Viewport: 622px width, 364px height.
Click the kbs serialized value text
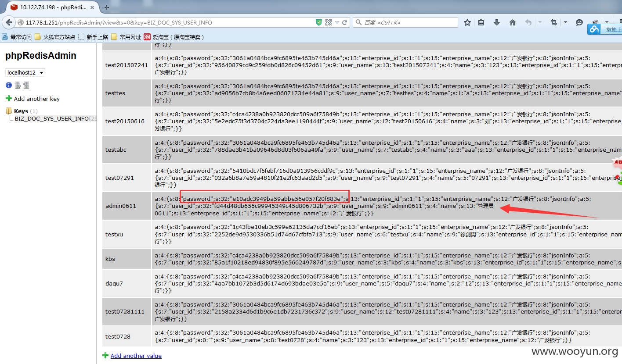(387, 259)
